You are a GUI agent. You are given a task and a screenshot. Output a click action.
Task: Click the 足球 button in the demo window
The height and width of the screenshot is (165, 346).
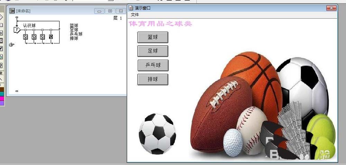[153, 51]
